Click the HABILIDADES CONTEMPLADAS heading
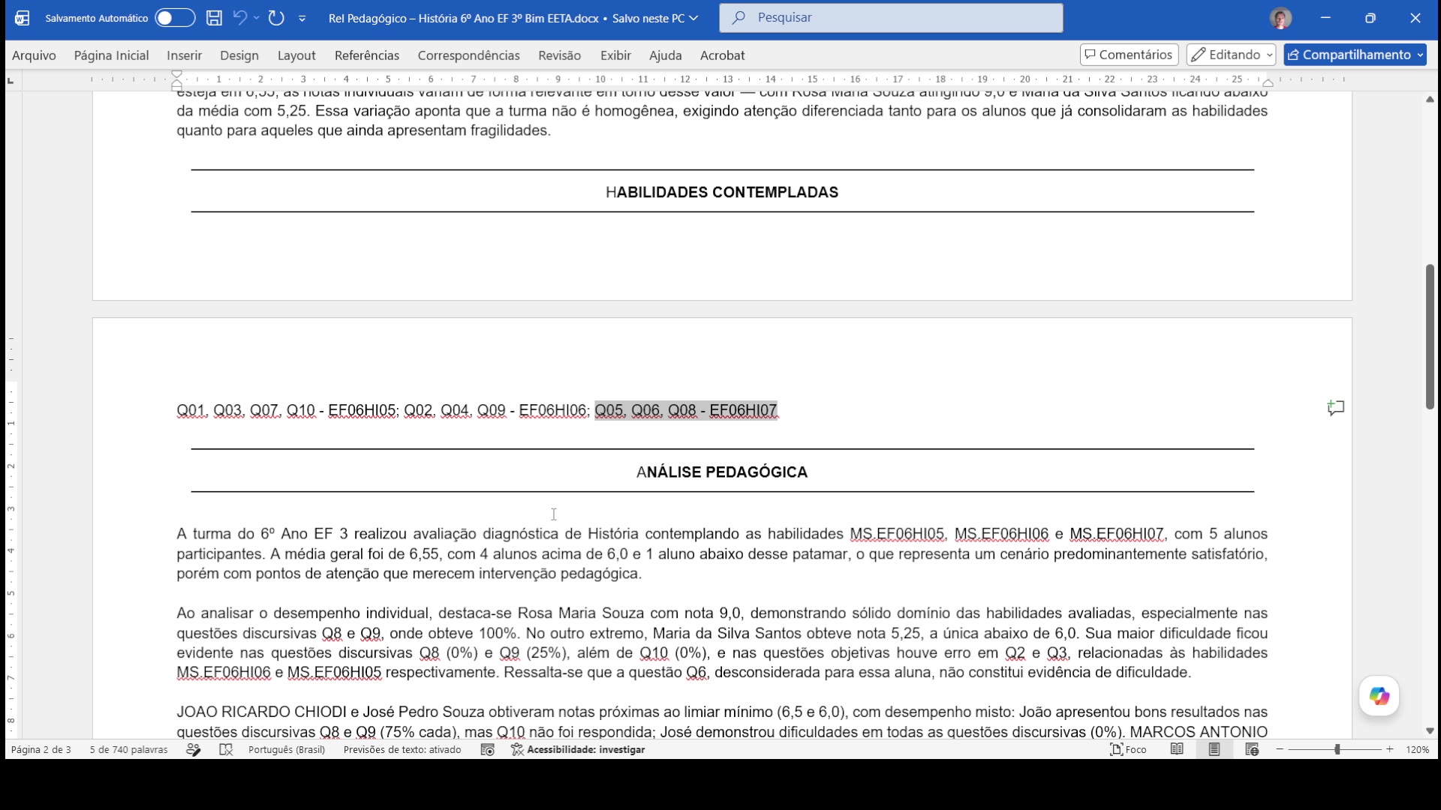This screenshot has width=1441, height=810. click(x=722, y=192)
